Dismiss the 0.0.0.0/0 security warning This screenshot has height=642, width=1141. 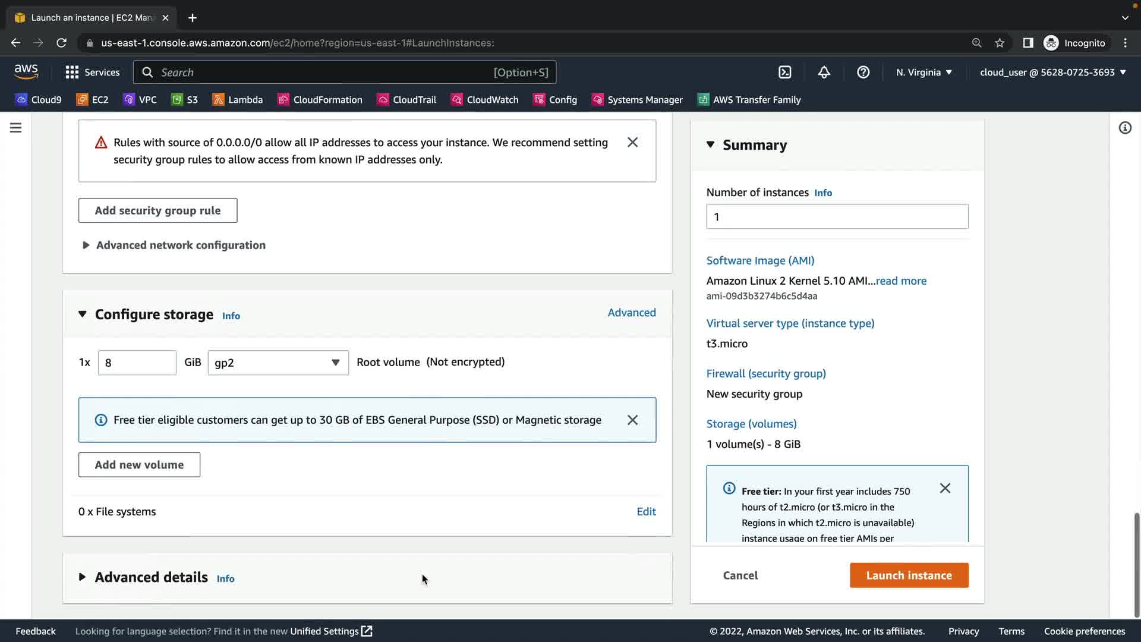point(632,142)
